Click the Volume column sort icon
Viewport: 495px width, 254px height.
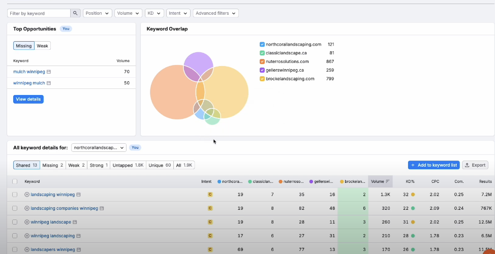click(388, 181)
